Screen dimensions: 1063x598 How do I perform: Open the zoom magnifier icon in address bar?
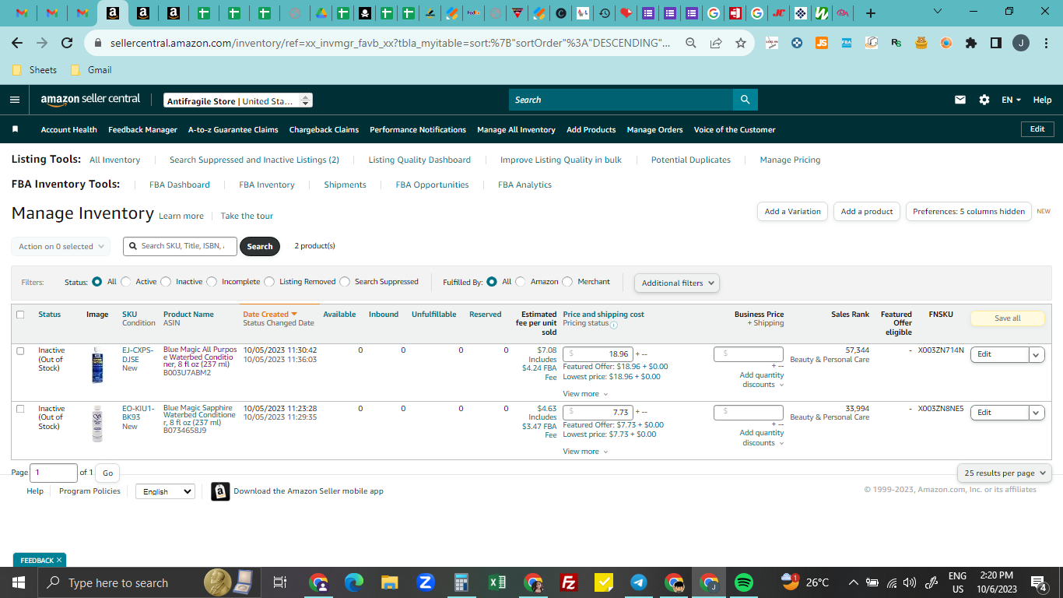pyautogui.click(x=691, y=44)
